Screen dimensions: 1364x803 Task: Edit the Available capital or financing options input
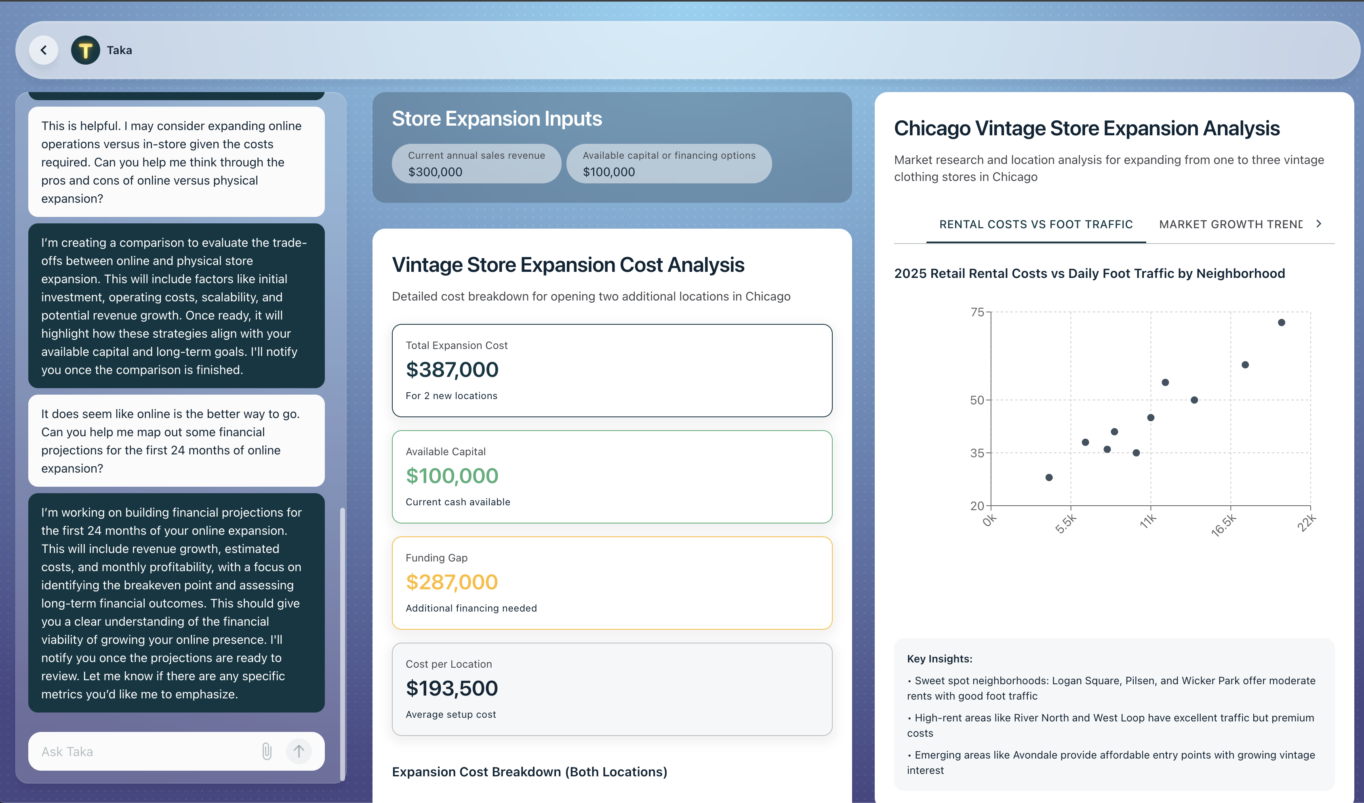coord(669,164)
